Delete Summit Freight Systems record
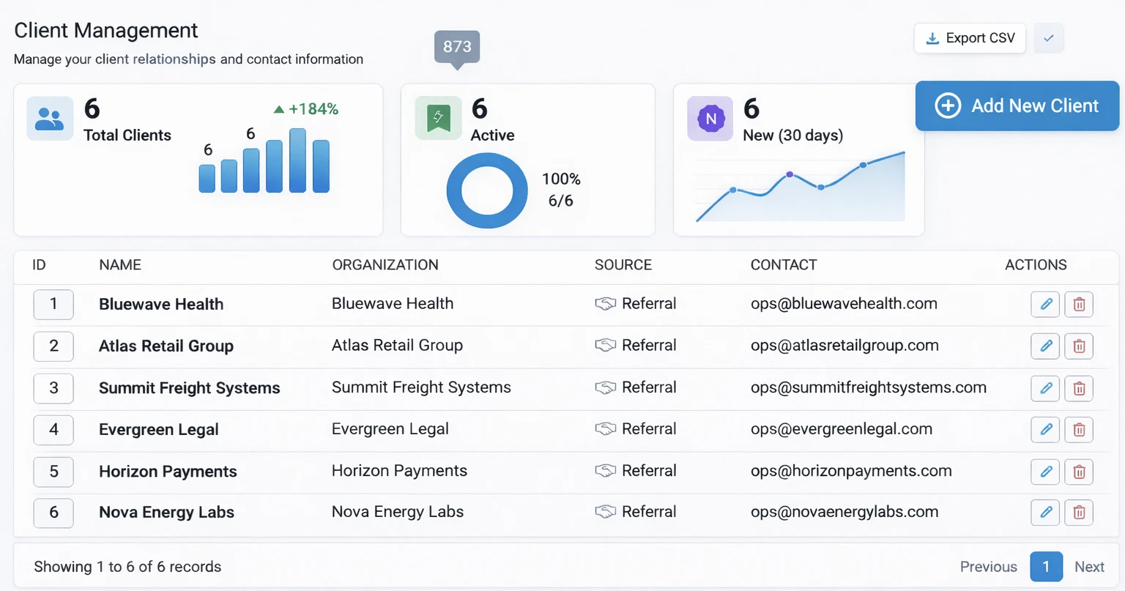 click(1079, 389)
